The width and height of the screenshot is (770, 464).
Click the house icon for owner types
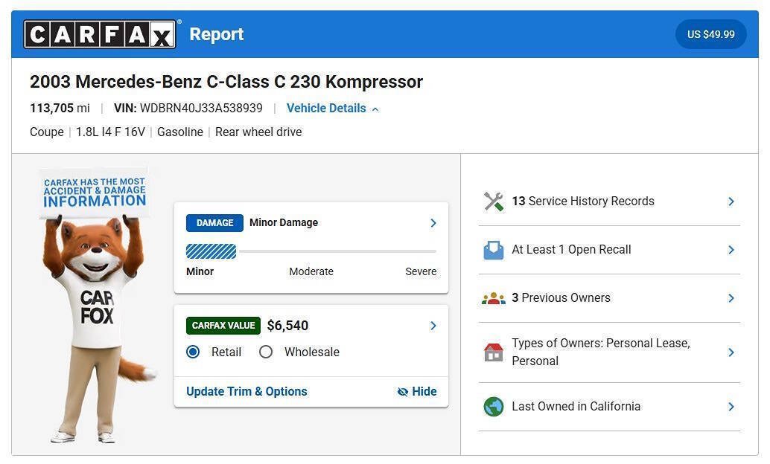(x=494, y=352)
